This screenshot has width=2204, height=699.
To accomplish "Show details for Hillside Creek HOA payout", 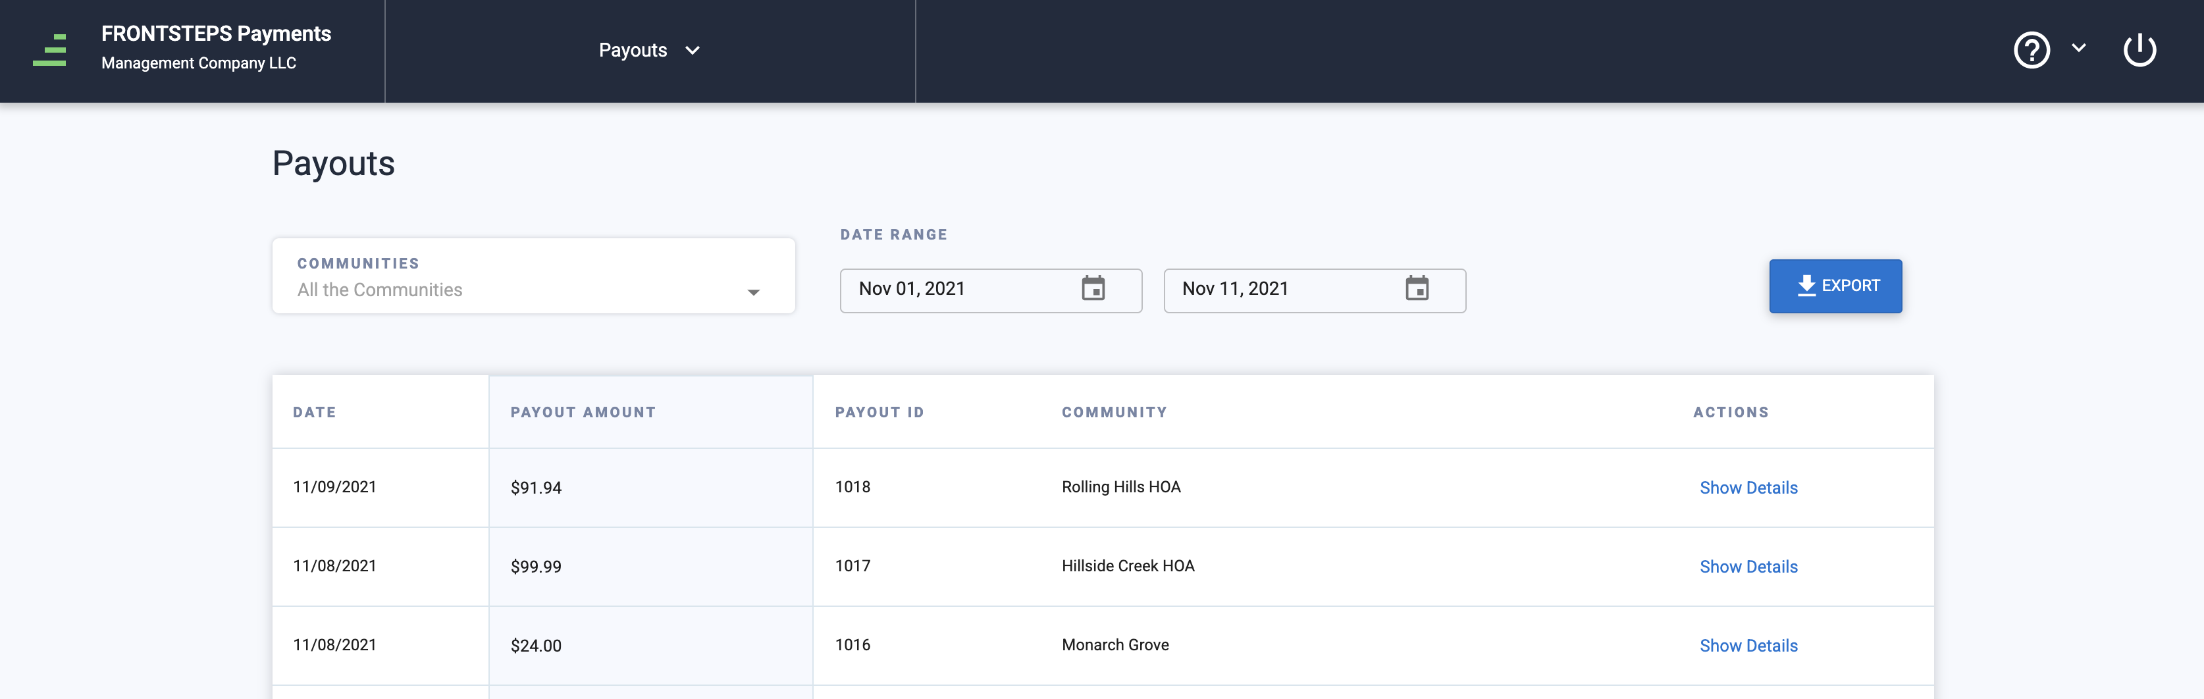I will tap(1748, 567).
